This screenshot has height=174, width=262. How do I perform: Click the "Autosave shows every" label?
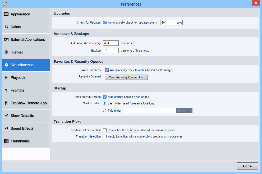click(85, 43)
